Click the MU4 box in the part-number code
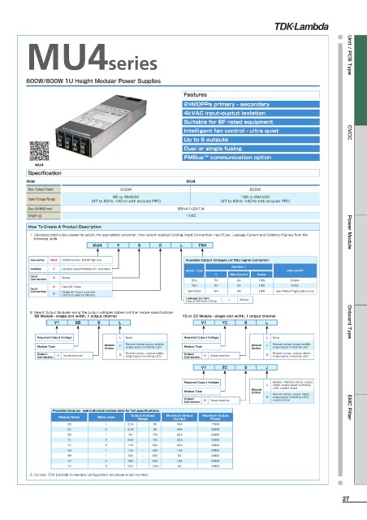 [97, 245]
